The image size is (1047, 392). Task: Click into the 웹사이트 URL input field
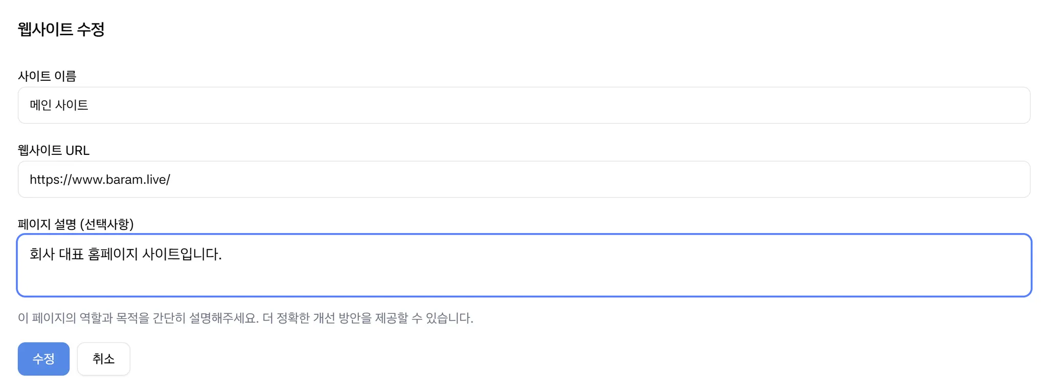click(523, 179)
